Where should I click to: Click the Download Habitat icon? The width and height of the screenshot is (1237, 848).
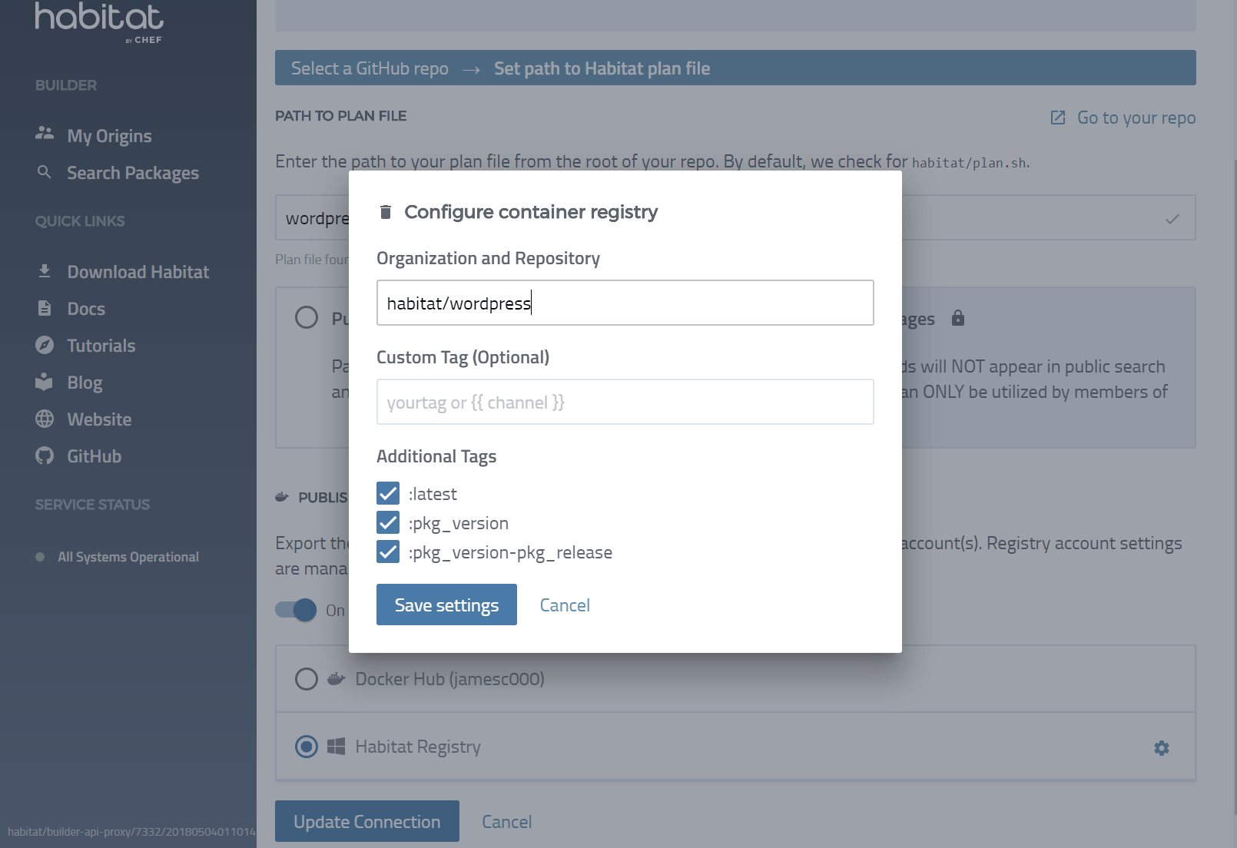pyautogui.click(x=45, y=270)
